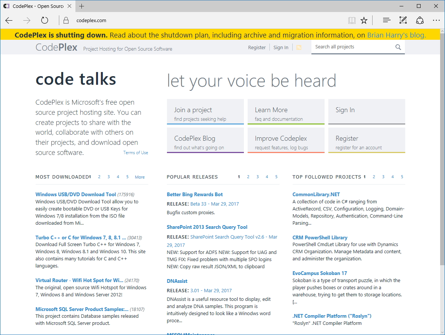This screenshot has height=335, width=445.
Task: Go to Top Followed Projects page 2
Action: pos(374,177)
